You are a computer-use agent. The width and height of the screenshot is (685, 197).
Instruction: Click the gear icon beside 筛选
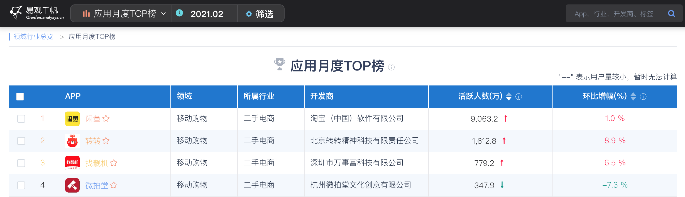point(249,14)
